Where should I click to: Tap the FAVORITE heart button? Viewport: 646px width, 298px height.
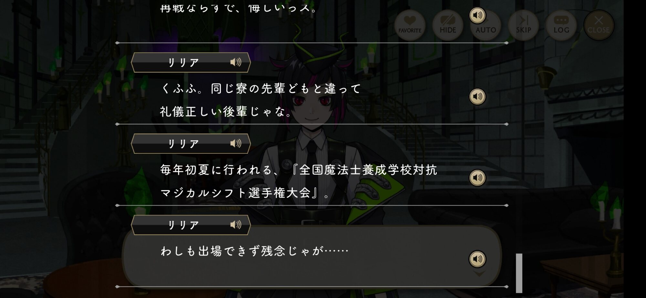tap(410, 25)
